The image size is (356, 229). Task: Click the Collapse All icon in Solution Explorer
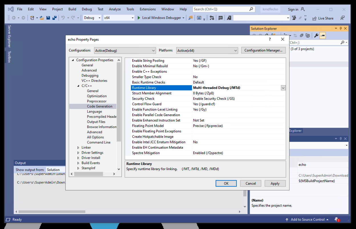pos(301,35)
